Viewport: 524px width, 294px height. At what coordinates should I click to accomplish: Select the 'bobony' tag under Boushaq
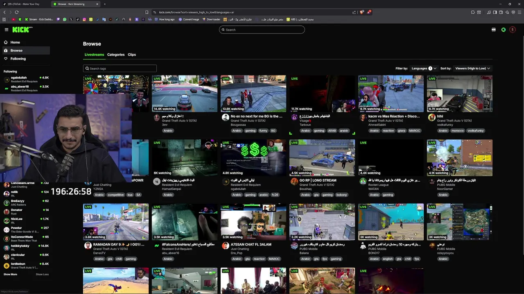(341, 195)
